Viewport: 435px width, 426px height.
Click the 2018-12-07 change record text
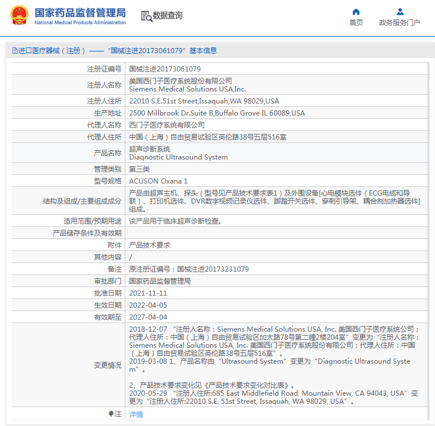[x=274, y=341]
